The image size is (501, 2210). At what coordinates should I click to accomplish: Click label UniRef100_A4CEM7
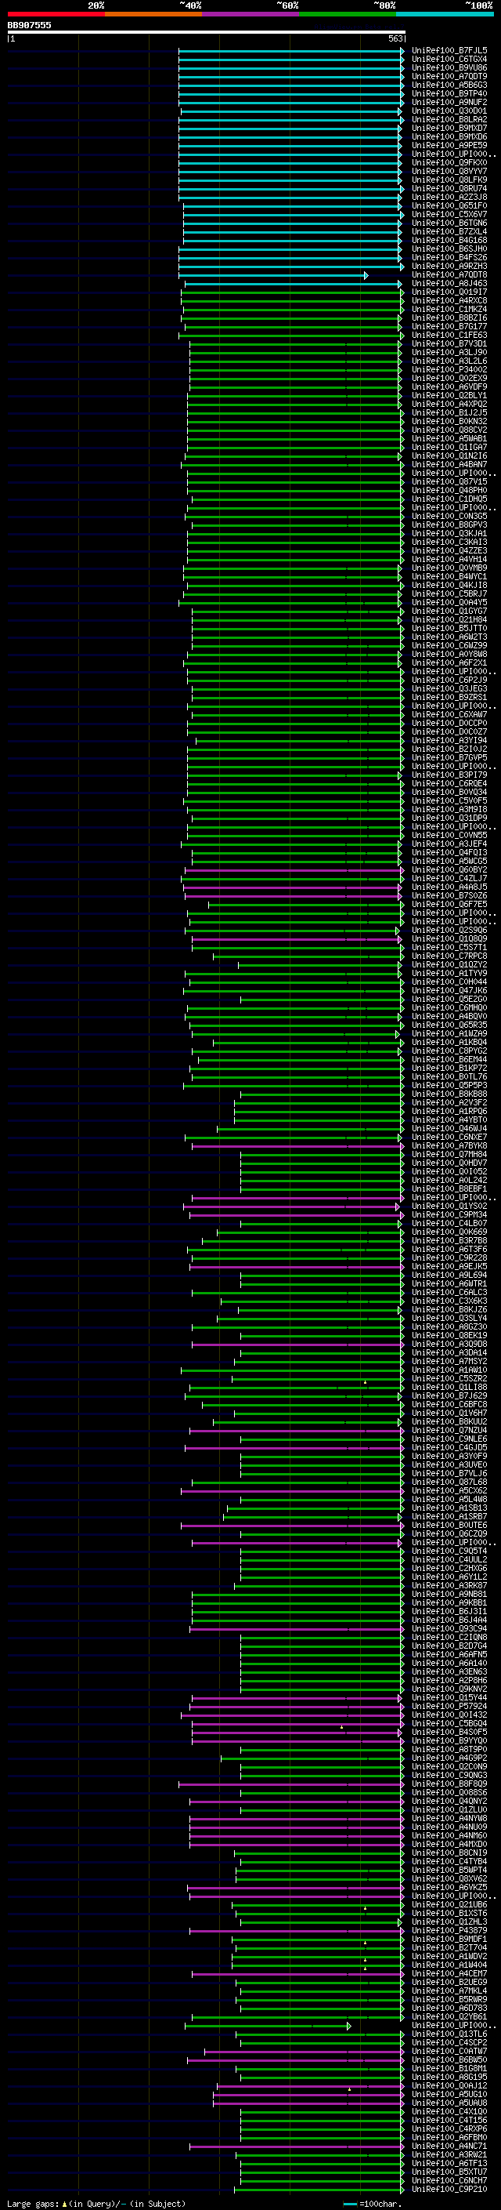tap(449, 1974)
